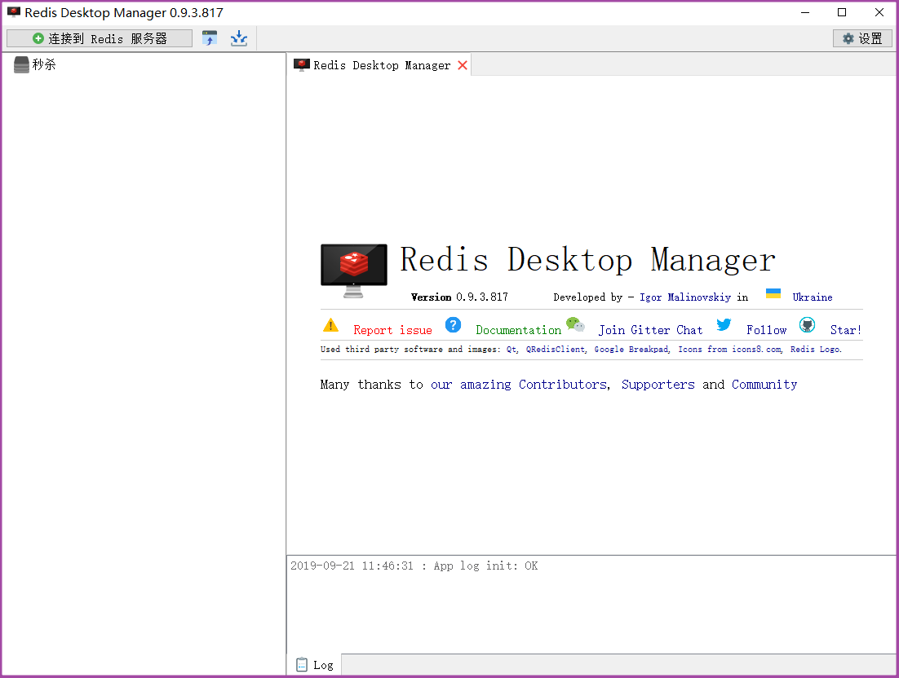
Task: Close the Redis Desktop Manager window
Action: click(879, 12)
